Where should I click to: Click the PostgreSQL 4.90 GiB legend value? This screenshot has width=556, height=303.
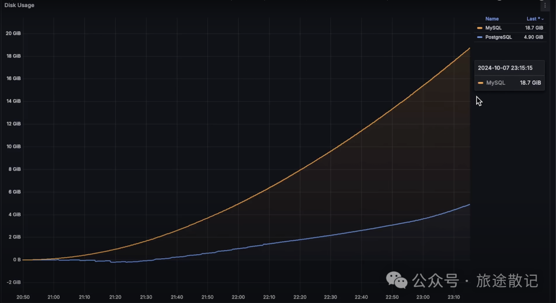533,37
